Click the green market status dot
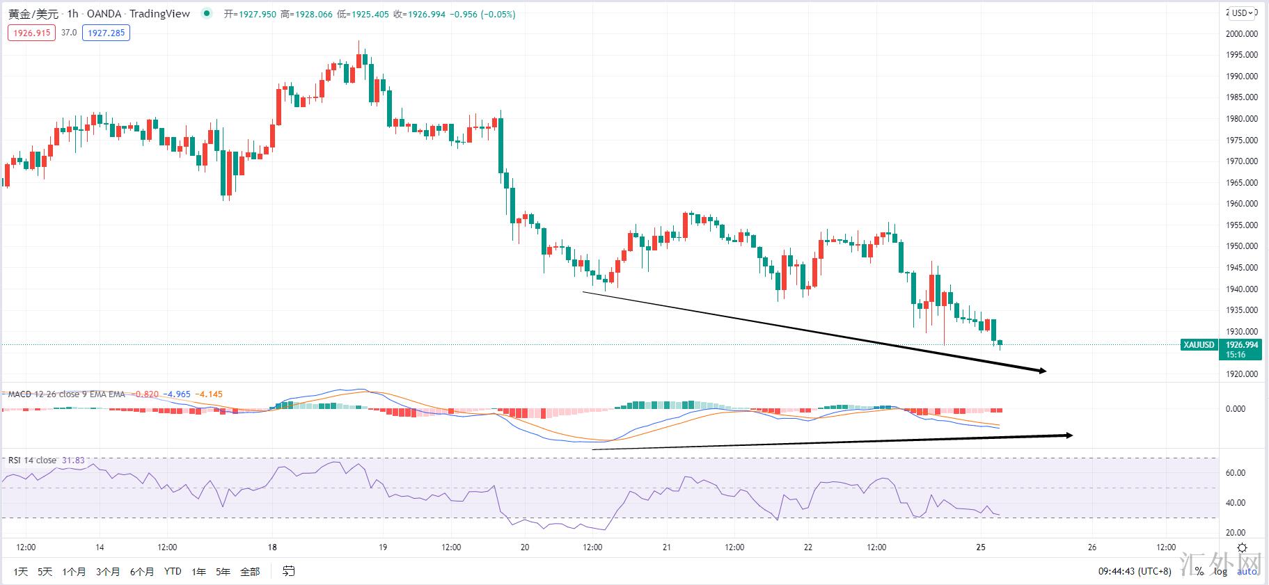1269x585 pixels. (206, 13)
